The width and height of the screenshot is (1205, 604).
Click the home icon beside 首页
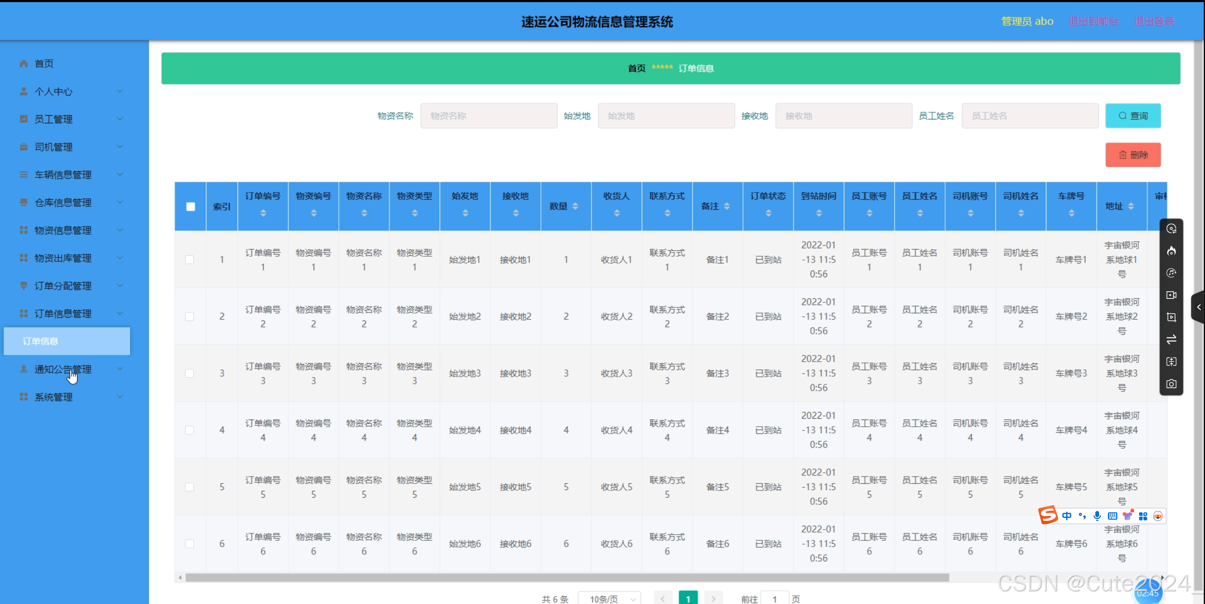(24, 63)
